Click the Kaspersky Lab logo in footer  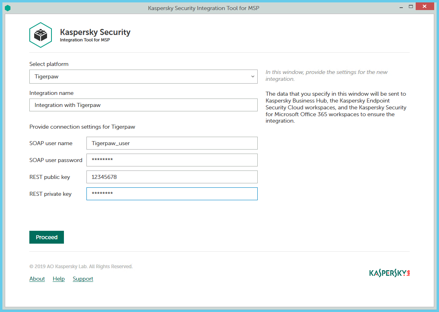tap(389, 273)
